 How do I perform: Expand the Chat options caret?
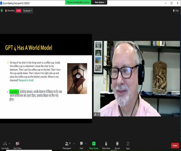(86, 143)
